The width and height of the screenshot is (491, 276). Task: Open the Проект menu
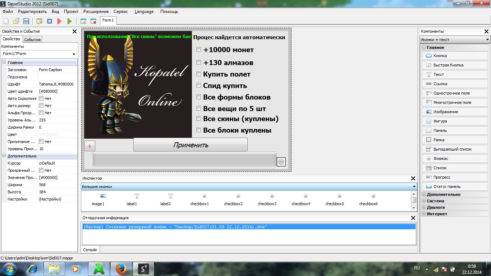coord(71,11)
